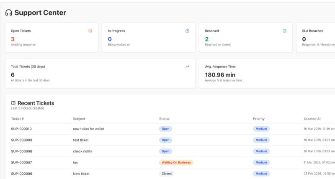Click the Waiting On Business status badge
This screenshot has height=179, width=335.
(176, 162)
